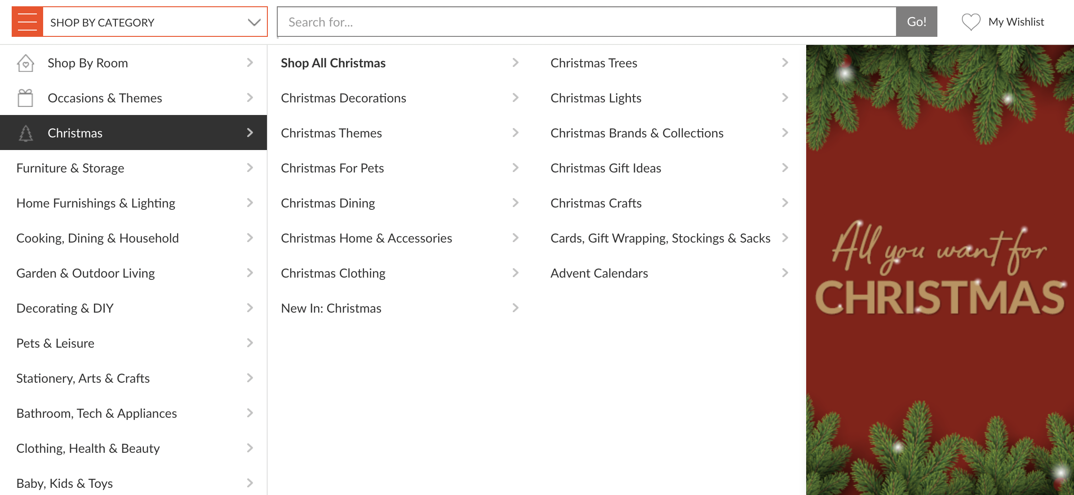Viewport: 1074px width, 495px height.
Task: Click the Shop By Room house icon
Action: pyautogui.click(x=26, y=63)
